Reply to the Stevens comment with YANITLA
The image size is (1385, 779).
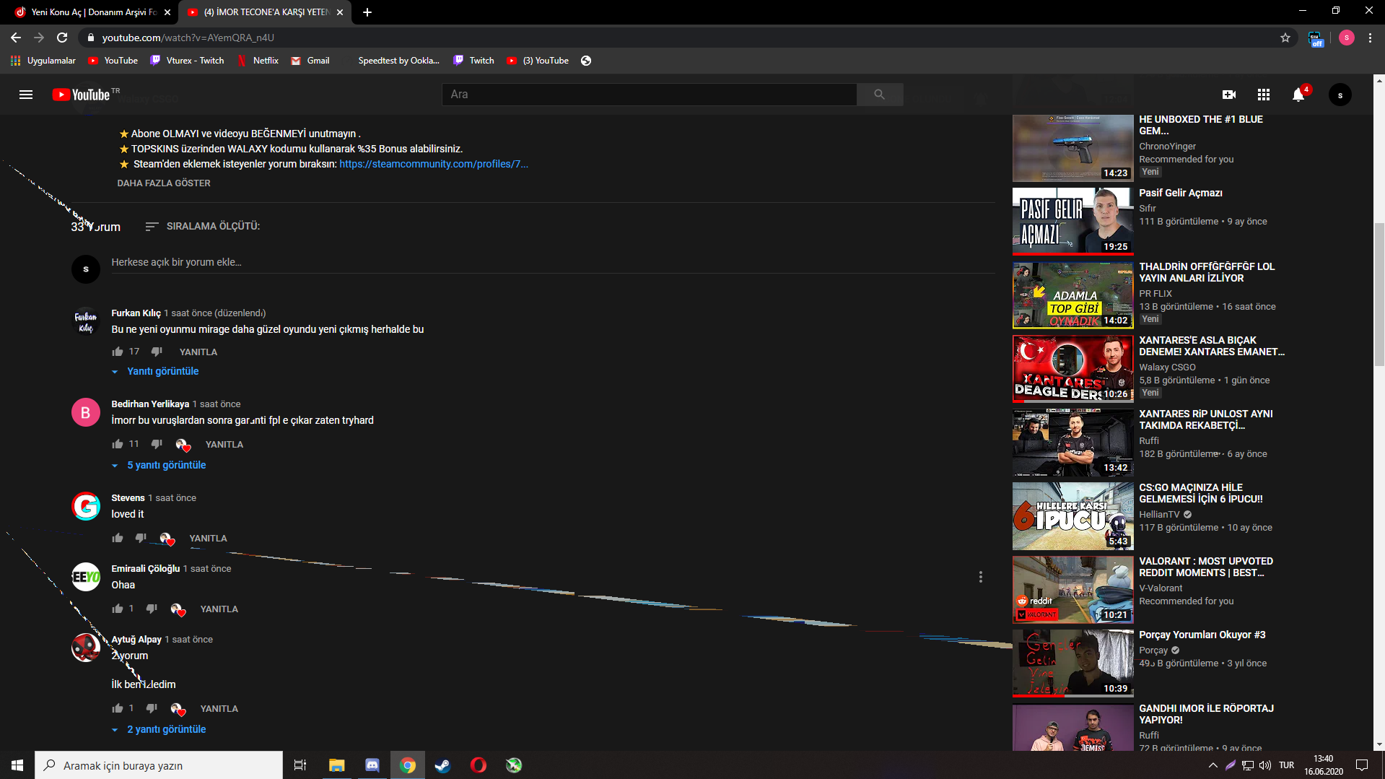[208, 538]
